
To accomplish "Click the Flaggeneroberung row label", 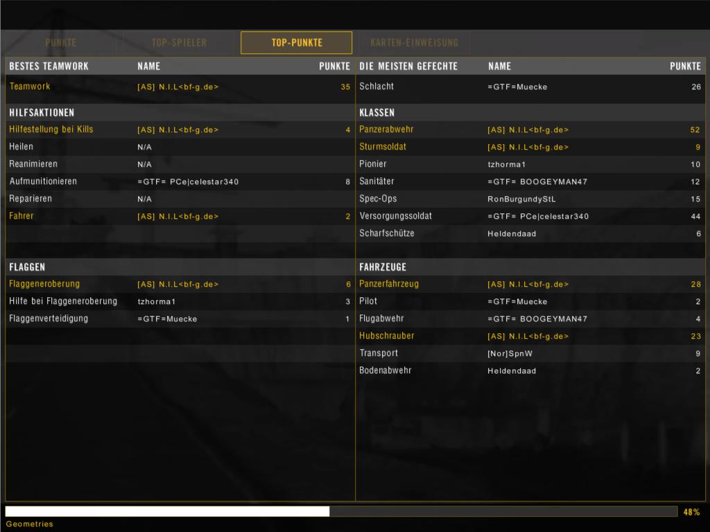I will pyautogui.click(x=44, y=283).
